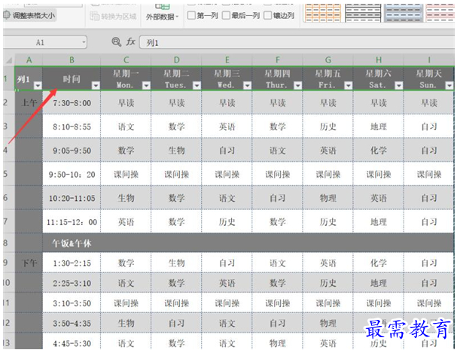
Task: Click the 7:30-8:00 time cell
Action: tap(72, 102)
